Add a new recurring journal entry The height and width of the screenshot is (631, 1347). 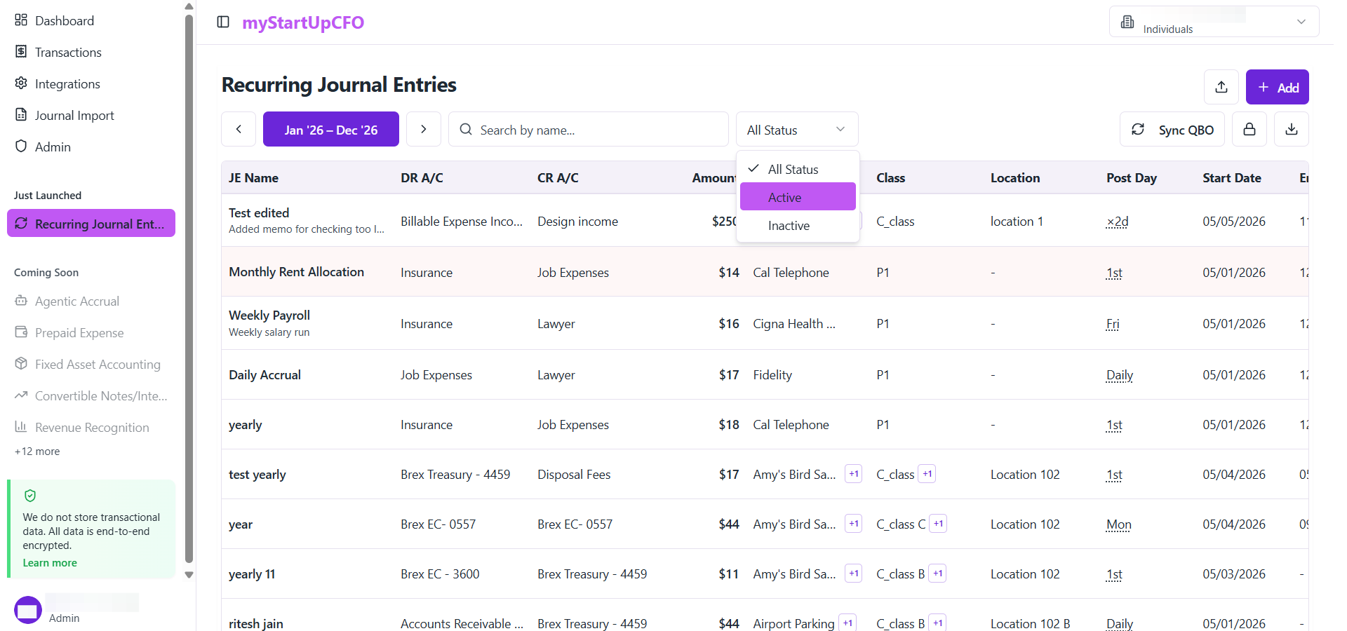[1278, 87]
